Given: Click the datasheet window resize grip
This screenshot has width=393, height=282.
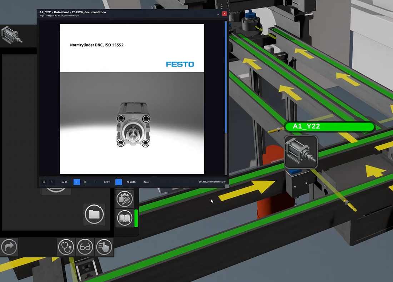Looking at the screenshot, I should 227,186.
